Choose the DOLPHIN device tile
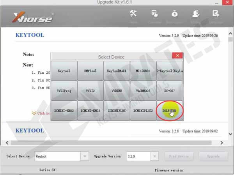 170,110
